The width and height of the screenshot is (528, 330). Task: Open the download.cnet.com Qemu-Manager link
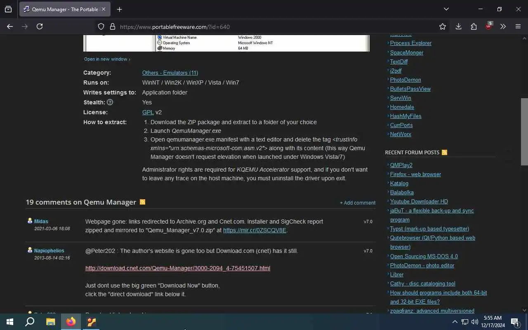tap(178, 268)
